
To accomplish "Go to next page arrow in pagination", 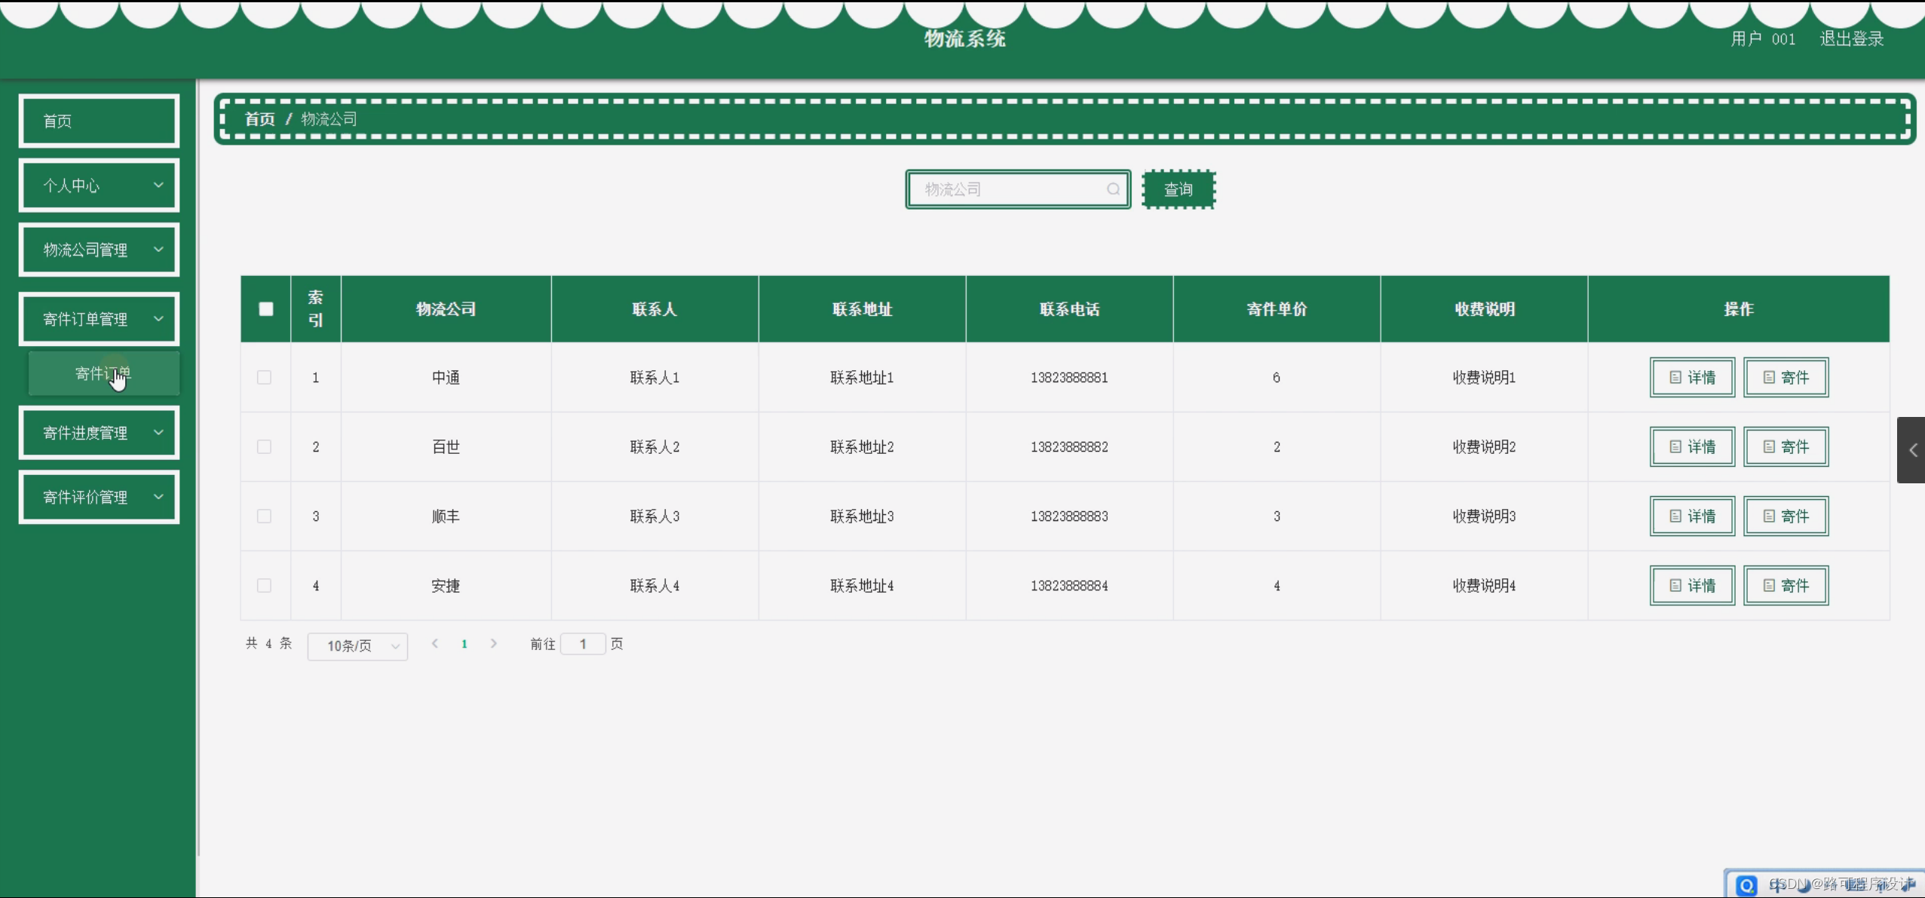I will click(494, 644).
